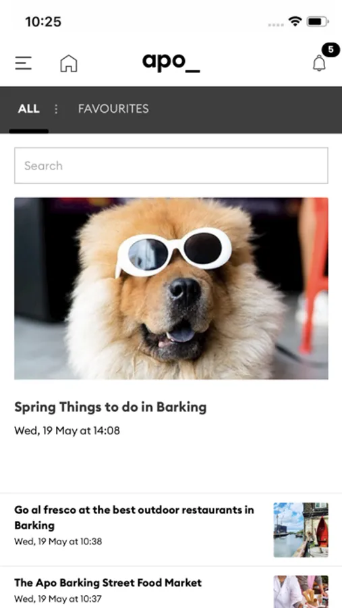Tap the apo_ logo

(x=171, y=62)
